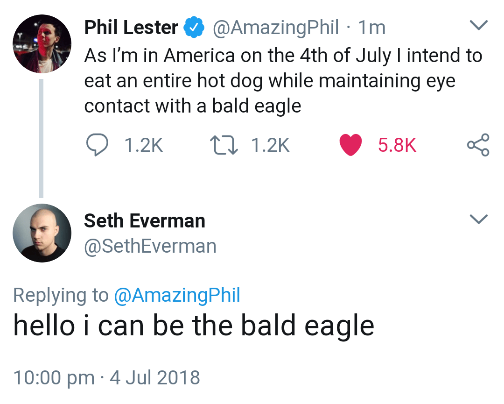Viewport: 504px width, 404px height.
Task: Click the 1.2K retweet count
Action: tap(270, 145)
